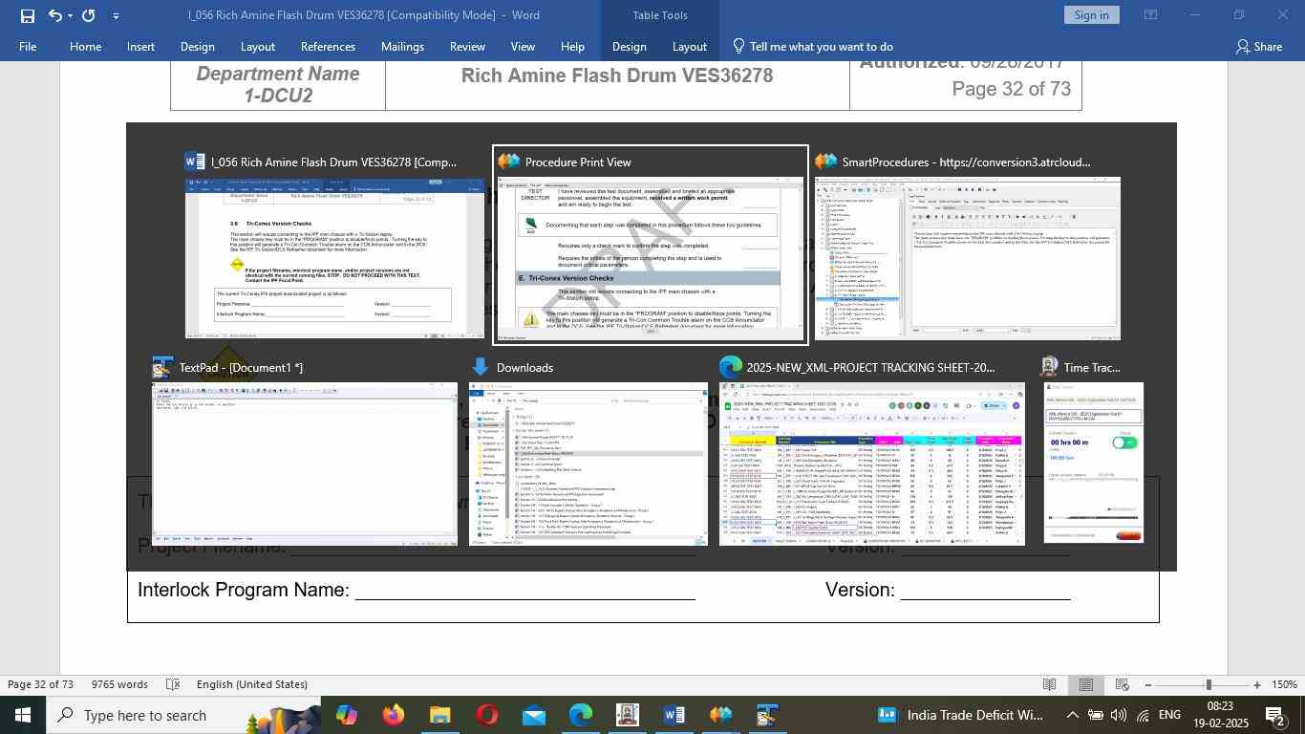Click Time Tracker title icon in switcher
Image resolution: width=1305 pixels, height=734 pixels.
pyautogui.click(x=1050, y=367)
